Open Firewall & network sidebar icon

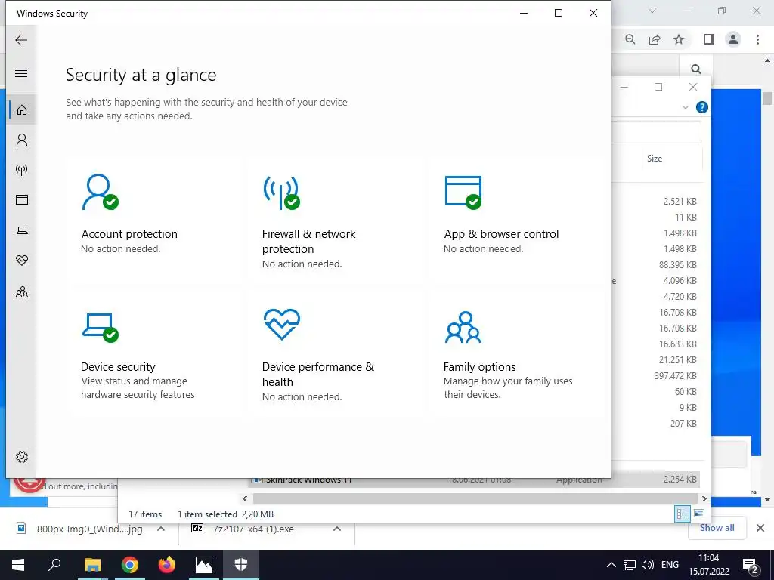(22, 170)
